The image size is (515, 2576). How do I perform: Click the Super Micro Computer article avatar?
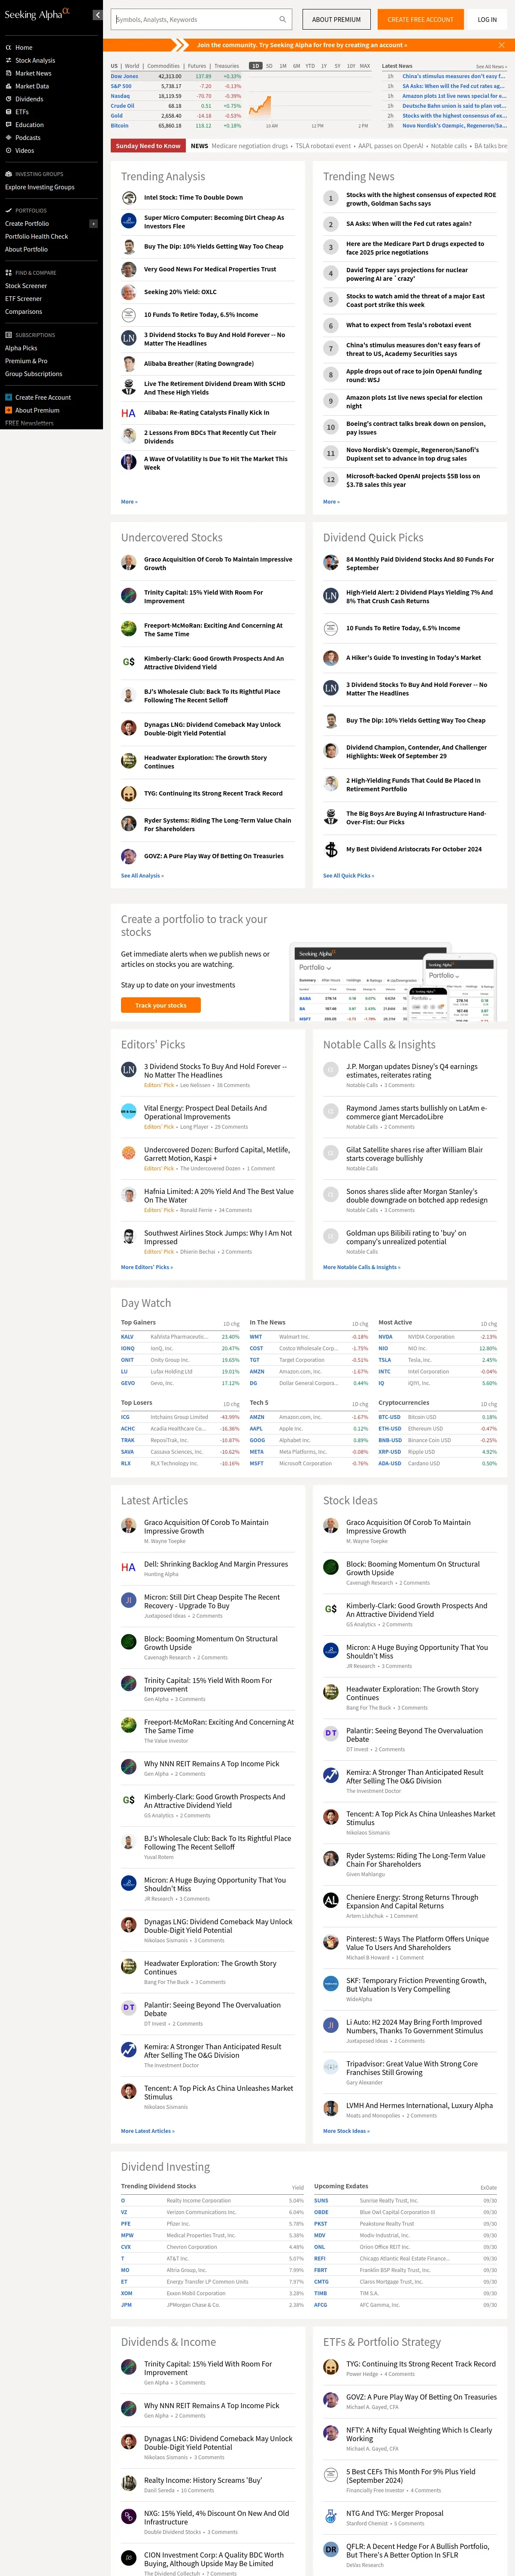point(129,221)
